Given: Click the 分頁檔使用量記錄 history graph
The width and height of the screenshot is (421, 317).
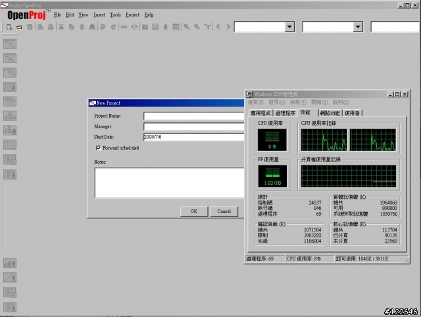Looking at the screenshot, I should click(x=349, y=176).
